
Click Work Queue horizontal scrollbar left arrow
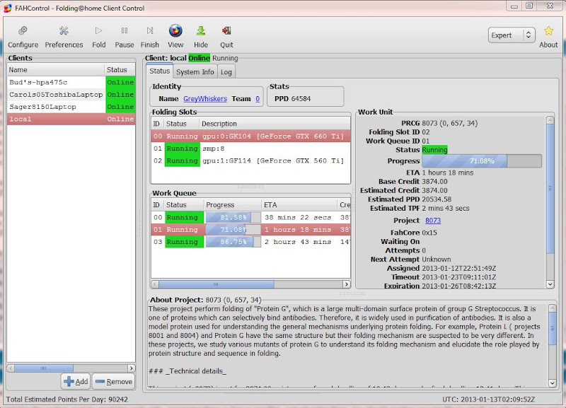(155, 284)
